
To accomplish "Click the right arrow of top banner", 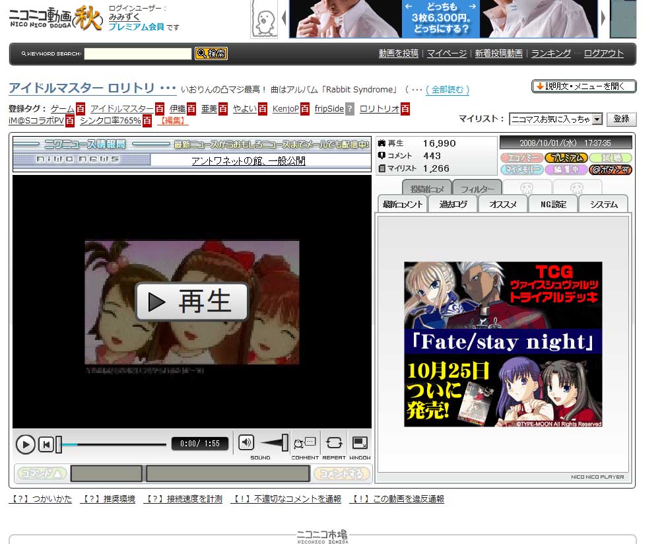I will (603, 18).
